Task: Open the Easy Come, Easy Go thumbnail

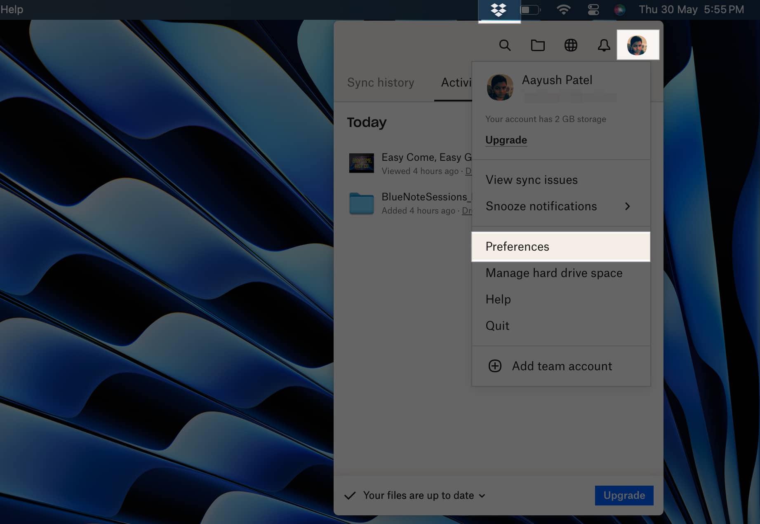Action: (361, 163)
